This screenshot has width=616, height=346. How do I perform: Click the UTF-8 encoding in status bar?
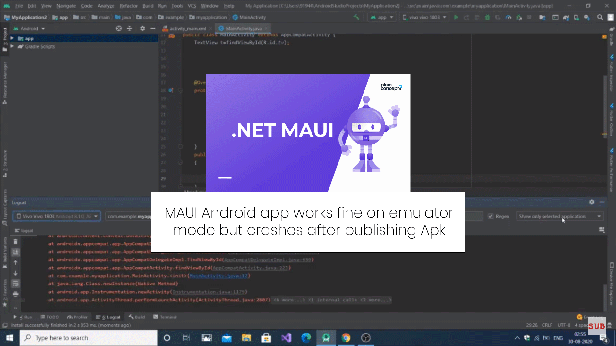point(564,325)
